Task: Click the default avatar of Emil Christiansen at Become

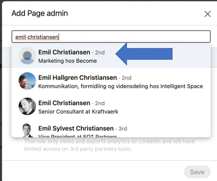Action: click(x=27, y=56)
